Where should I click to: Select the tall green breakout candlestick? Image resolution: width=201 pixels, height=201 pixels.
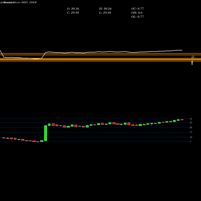[45, 133]
